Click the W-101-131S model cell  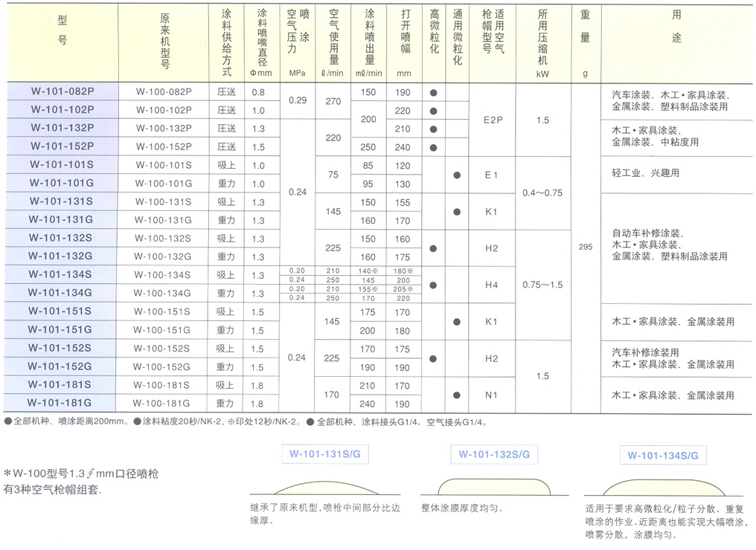(61, 201)
